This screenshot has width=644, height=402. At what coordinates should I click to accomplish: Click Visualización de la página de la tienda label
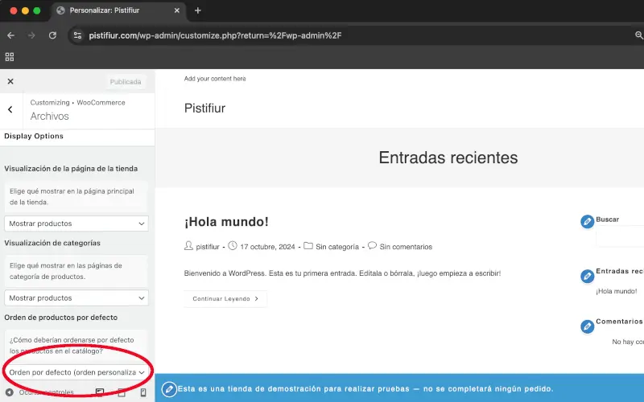tap(71, 169)
